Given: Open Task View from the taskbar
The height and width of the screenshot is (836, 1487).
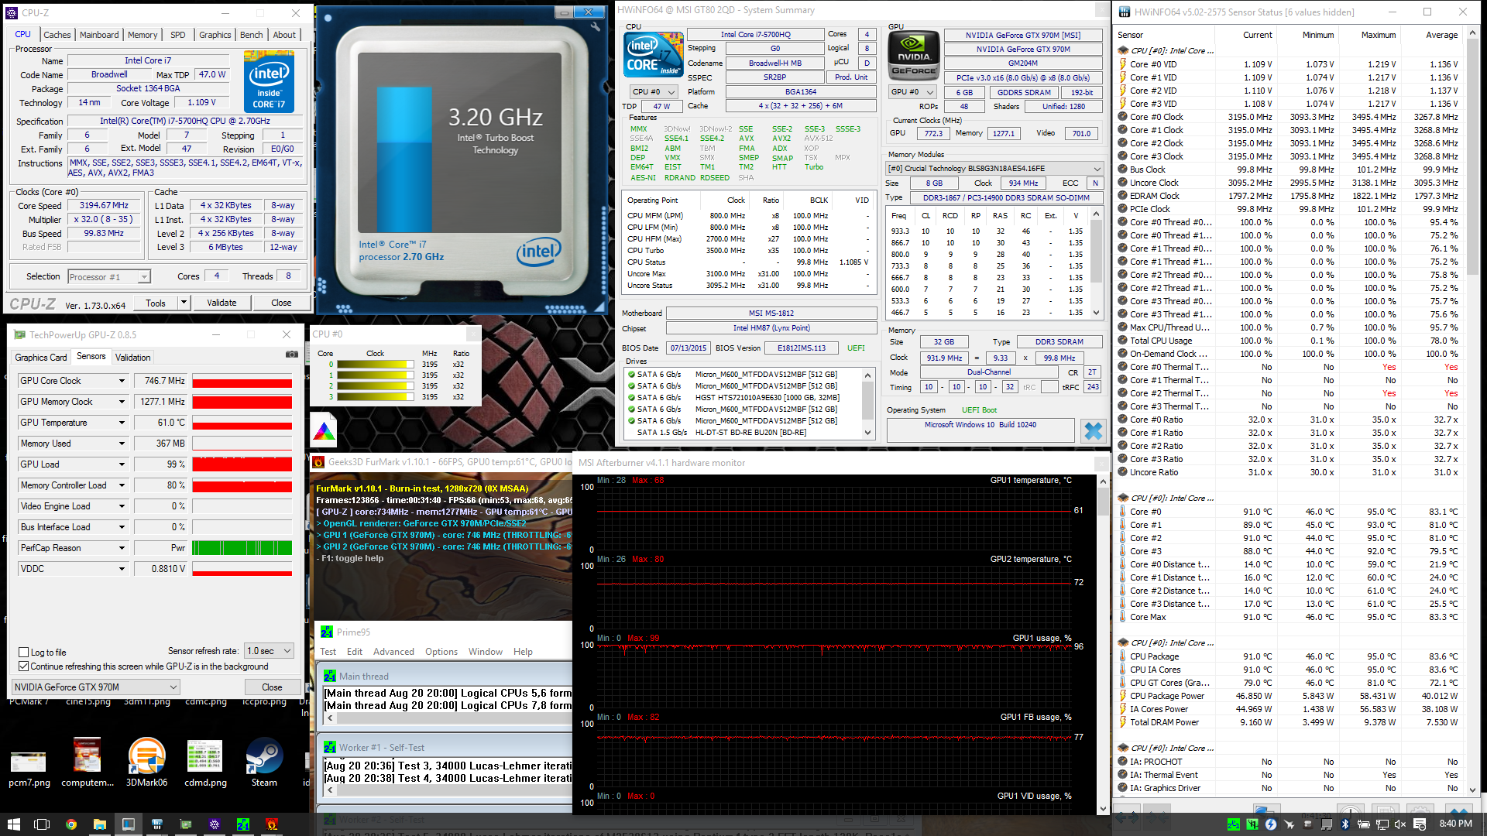Looking at the screenshot, I should tap(42, 824).
